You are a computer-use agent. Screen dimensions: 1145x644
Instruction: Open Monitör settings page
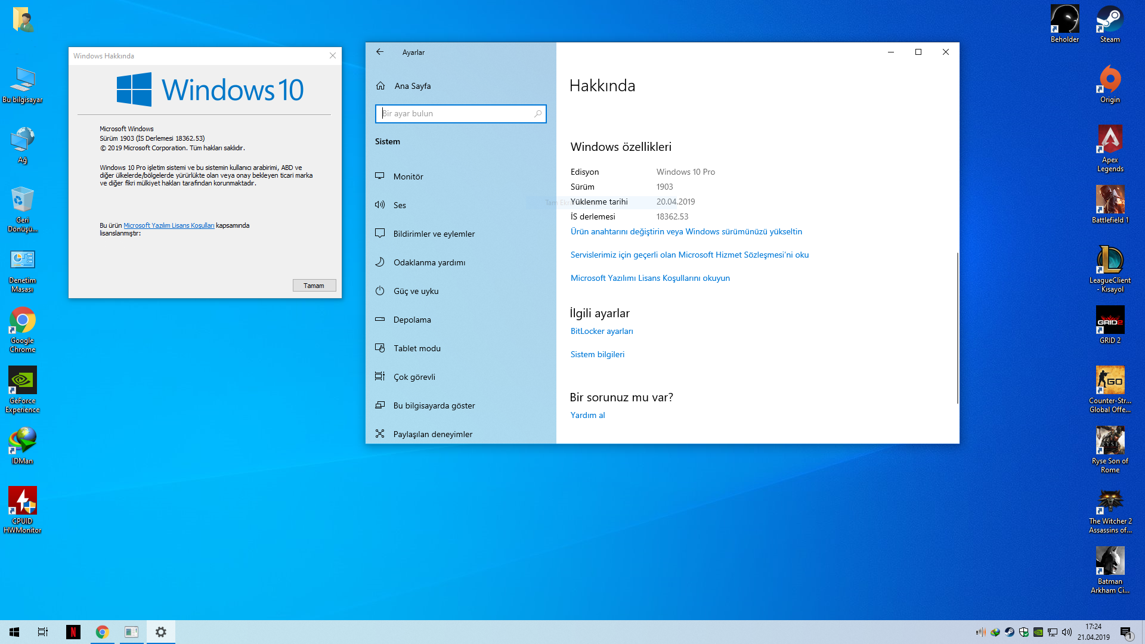point(461,177)
